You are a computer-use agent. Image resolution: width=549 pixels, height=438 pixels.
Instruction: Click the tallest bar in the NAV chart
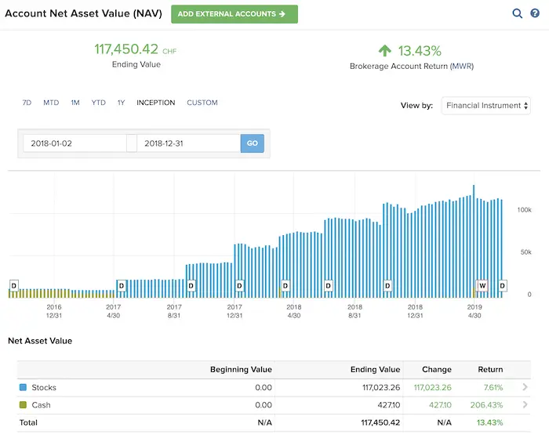click(x=474, y=241)
